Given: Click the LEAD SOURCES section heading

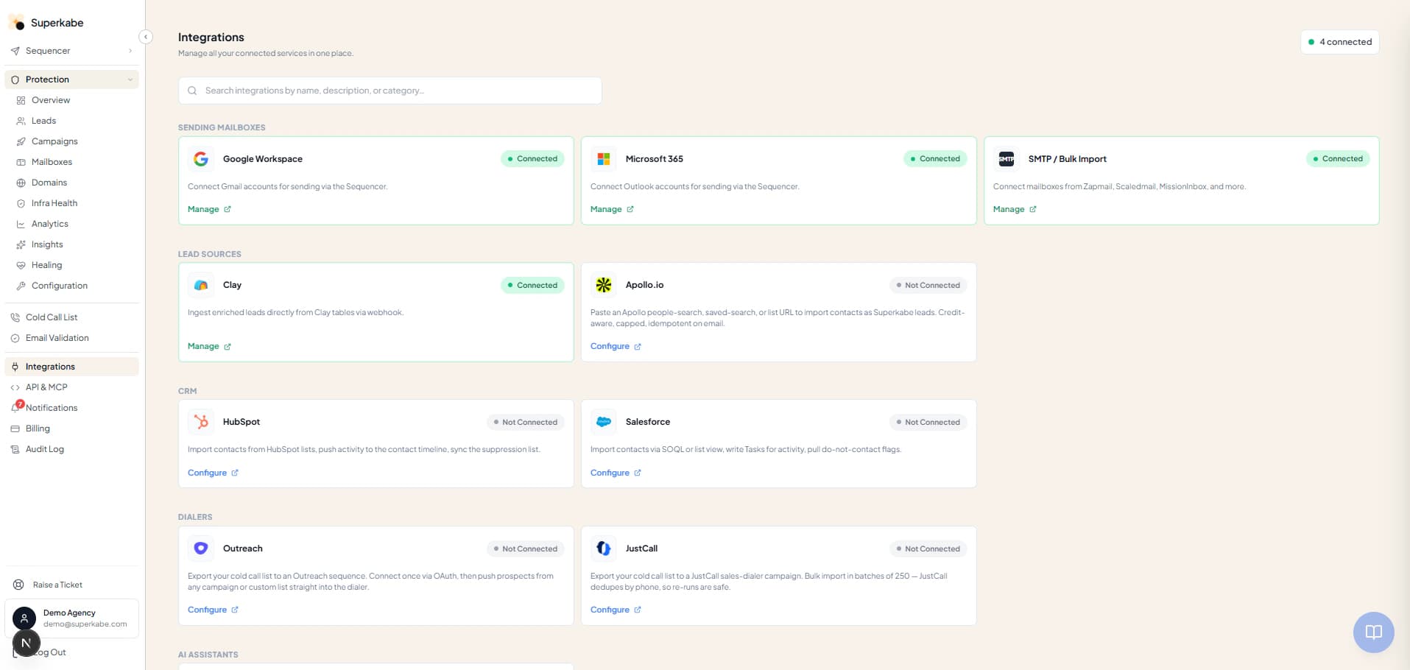Looking at the screenshot, I should click(210, 254).
